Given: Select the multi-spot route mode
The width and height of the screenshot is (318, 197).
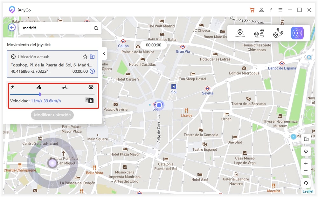Looking at the screenshot, I should click(x=278, y=33).
